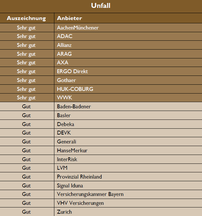The image size is (202, 216).
Task: Select the Anbieter column header
Action: coord(69,18)
